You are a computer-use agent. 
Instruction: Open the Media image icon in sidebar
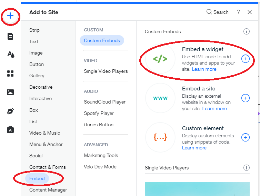tap(10, 92)
